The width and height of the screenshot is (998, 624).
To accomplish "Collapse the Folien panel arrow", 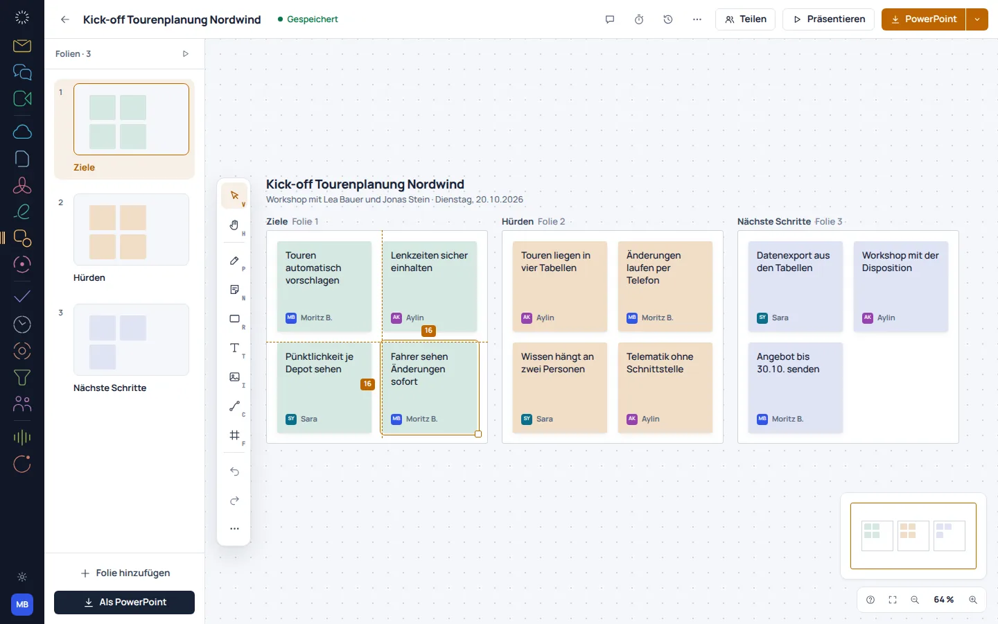I will [185, 54].
